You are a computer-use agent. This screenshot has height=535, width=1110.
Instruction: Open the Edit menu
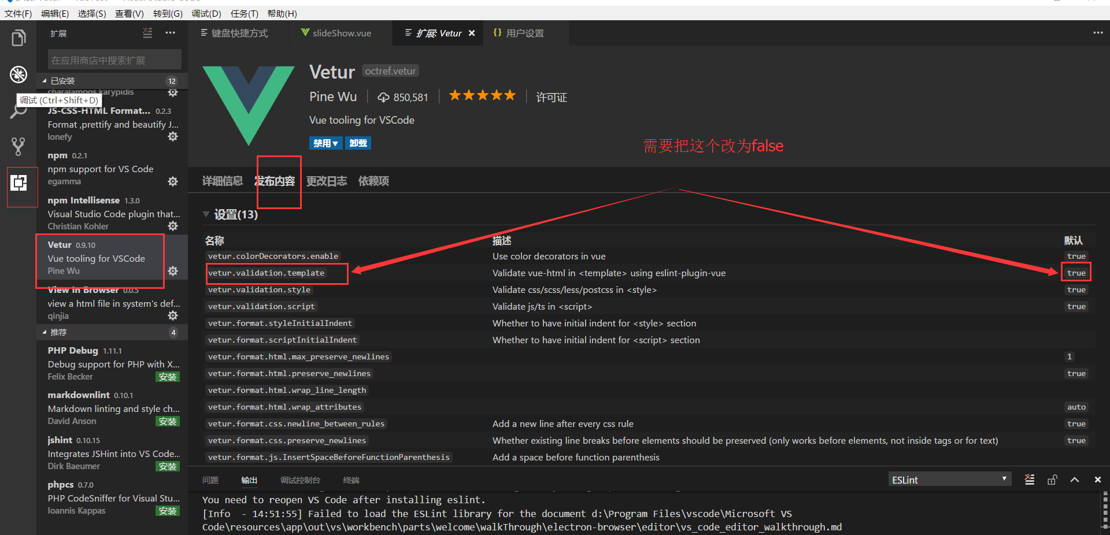55,13
